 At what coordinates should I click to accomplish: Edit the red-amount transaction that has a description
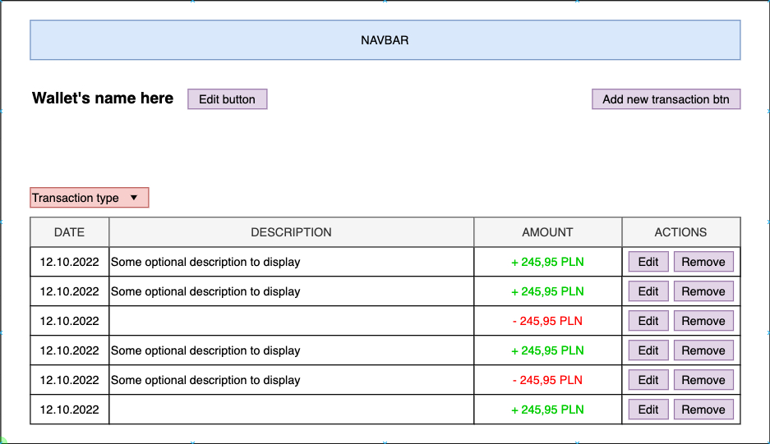(648, 380)
